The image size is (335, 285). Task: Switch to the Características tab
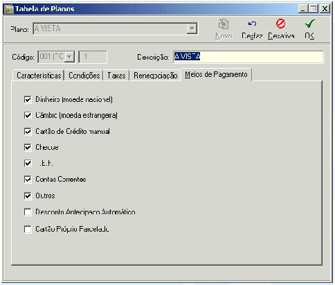point(39,76)
